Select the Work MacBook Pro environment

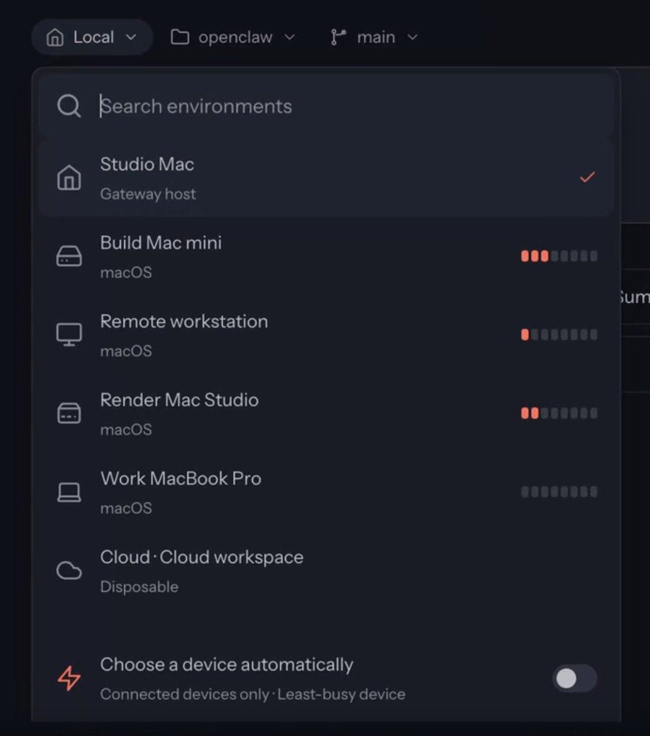(x=326, y=492)
